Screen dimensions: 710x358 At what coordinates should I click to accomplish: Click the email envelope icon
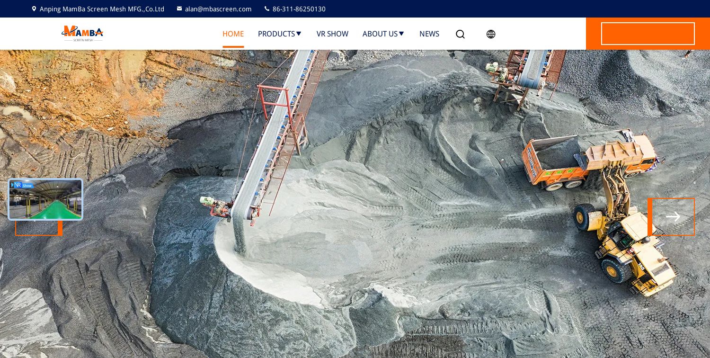click(179, 9)
